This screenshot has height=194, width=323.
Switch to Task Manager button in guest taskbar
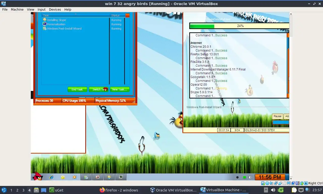(121, 177)
